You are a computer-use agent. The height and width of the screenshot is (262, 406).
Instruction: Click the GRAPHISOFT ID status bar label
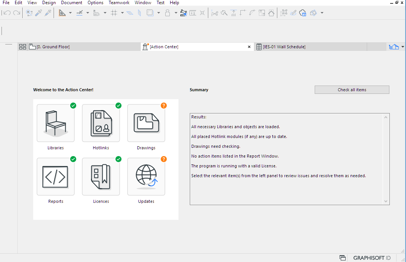point(372,258)
